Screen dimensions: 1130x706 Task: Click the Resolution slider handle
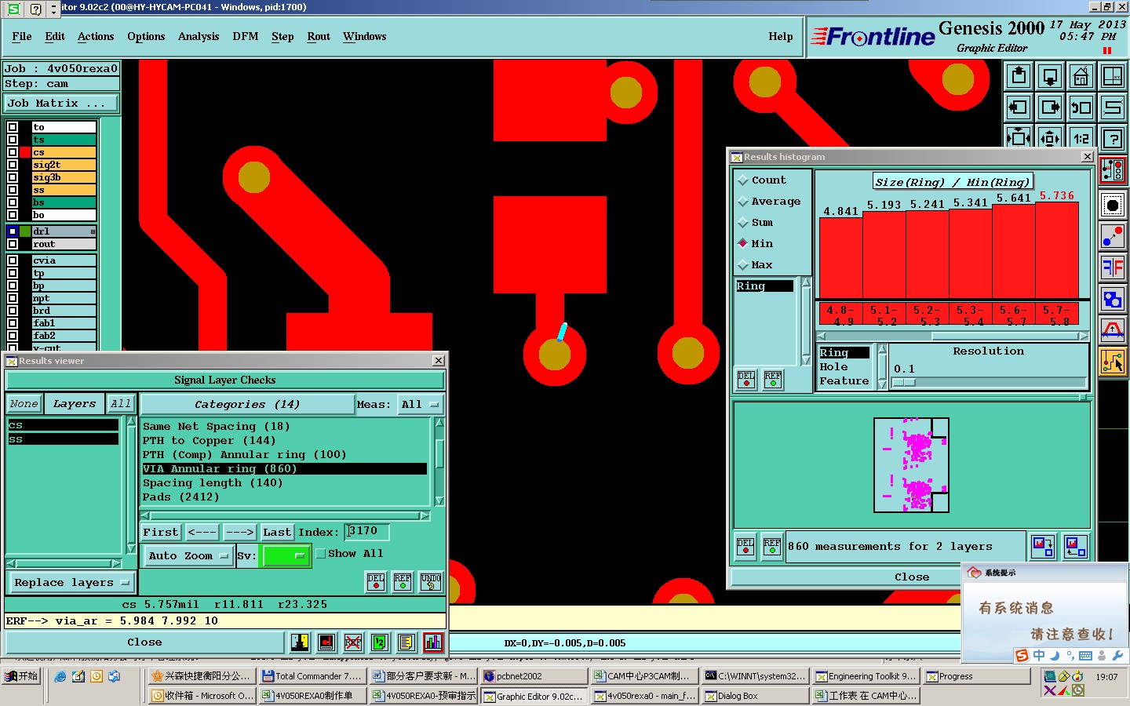pos(904,382)
